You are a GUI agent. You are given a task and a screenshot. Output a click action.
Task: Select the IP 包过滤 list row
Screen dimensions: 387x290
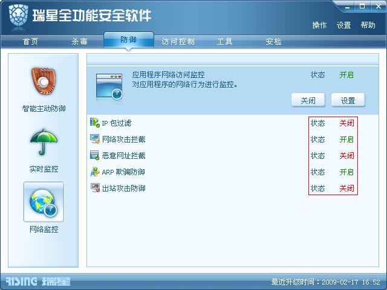[x=232, y=123]
